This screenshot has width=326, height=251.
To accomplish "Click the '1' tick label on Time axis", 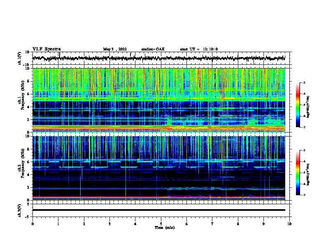I will pos(58,224).
